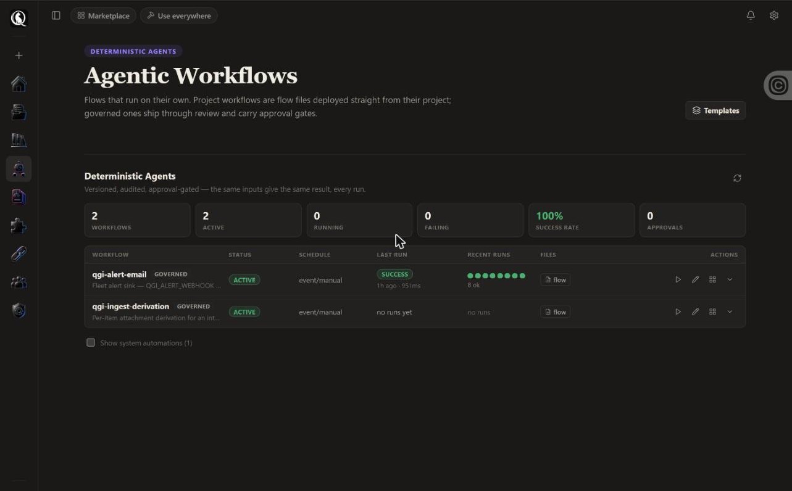Open the notifications bell

click(x=751, y=15)
